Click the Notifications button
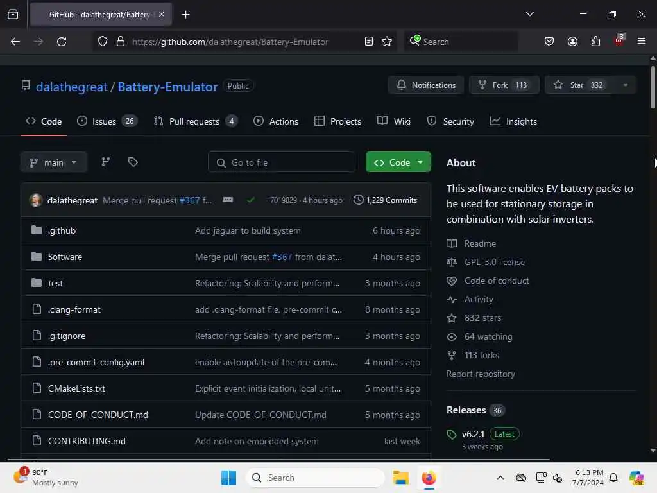The height and width of the screenshot is (493, 657). point(426,85)
